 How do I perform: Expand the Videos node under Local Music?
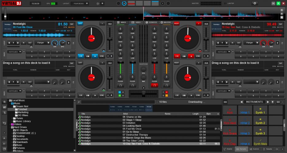(10, 124)
